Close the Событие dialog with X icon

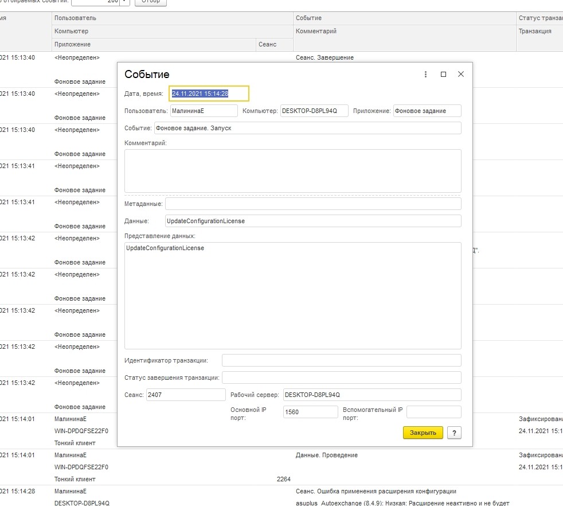pyautogui.click(x=461, y=75)
